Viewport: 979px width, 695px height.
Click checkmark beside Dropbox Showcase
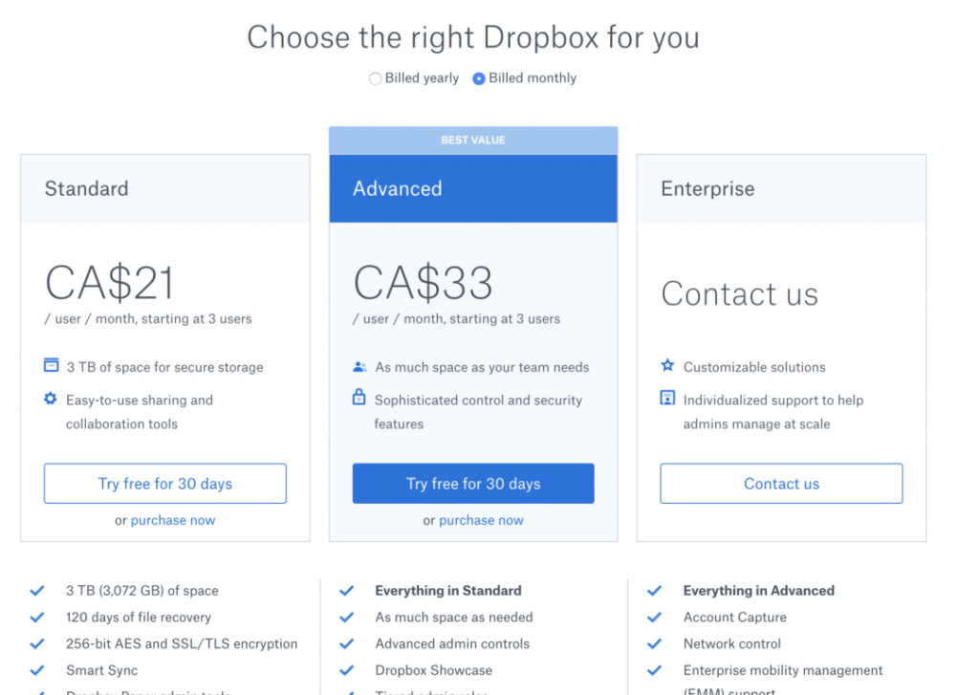pyautogui.click(x=346, y=671)
